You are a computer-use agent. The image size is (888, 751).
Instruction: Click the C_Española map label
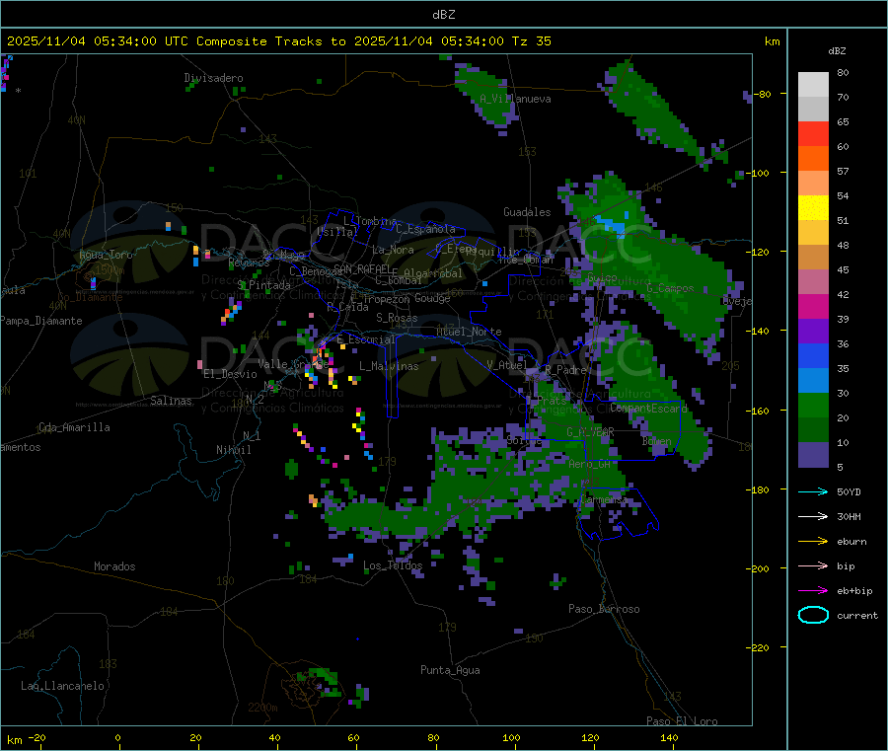426,229
